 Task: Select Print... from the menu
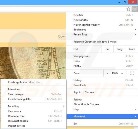click(x=102, y=66)
